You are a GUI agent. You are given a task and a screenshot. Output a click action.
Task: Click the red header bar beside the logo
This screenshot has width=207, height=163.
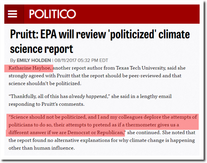[137, 14]
